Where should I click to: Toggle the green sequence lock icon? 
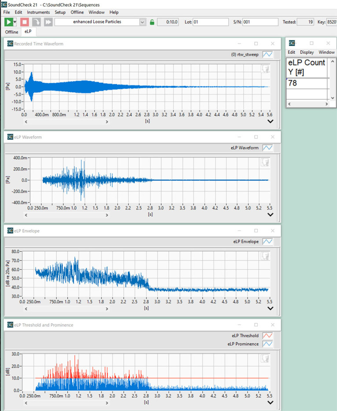[x=152, y=22]
